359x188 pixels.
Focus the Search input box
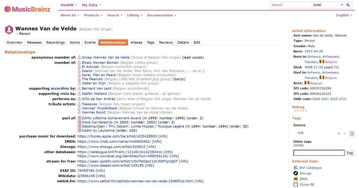pos(290,5)
